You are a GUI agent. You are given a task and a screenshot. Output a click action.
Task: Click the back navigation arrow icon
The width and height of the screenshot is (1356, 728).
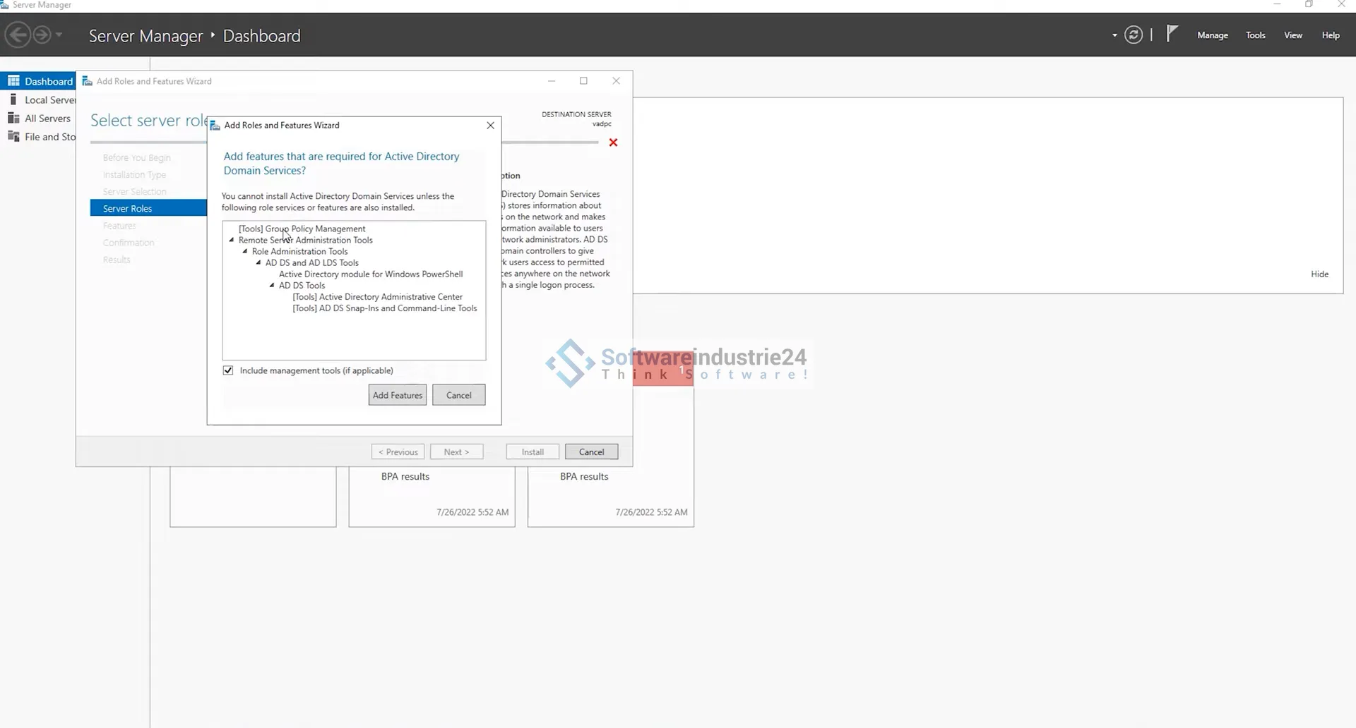pyautogui.click(x=18, y=35)
